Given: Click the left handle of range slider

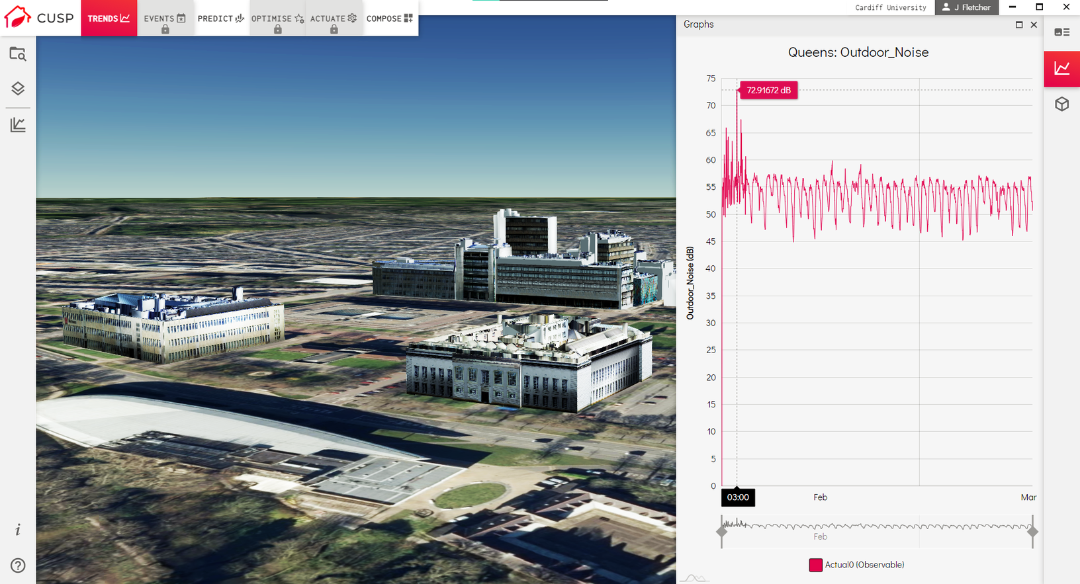Looking at the screenshot, I should tap(722, 532).
